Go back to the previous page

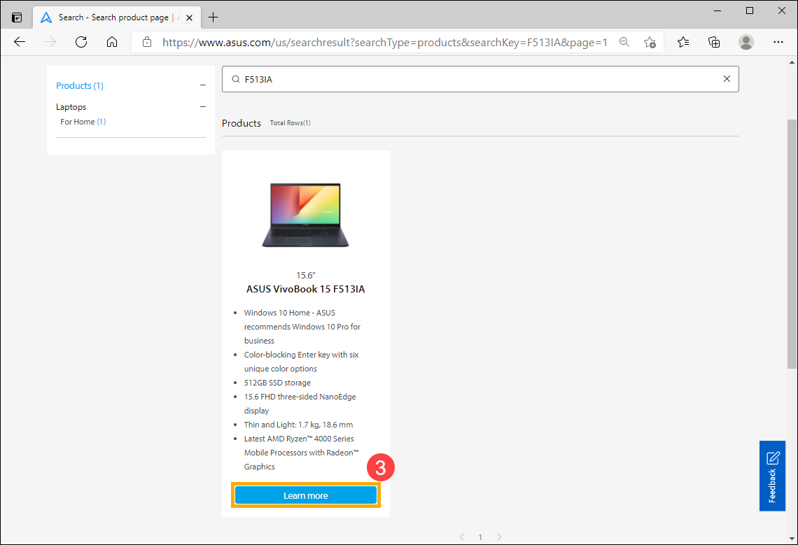coord(20,42)
